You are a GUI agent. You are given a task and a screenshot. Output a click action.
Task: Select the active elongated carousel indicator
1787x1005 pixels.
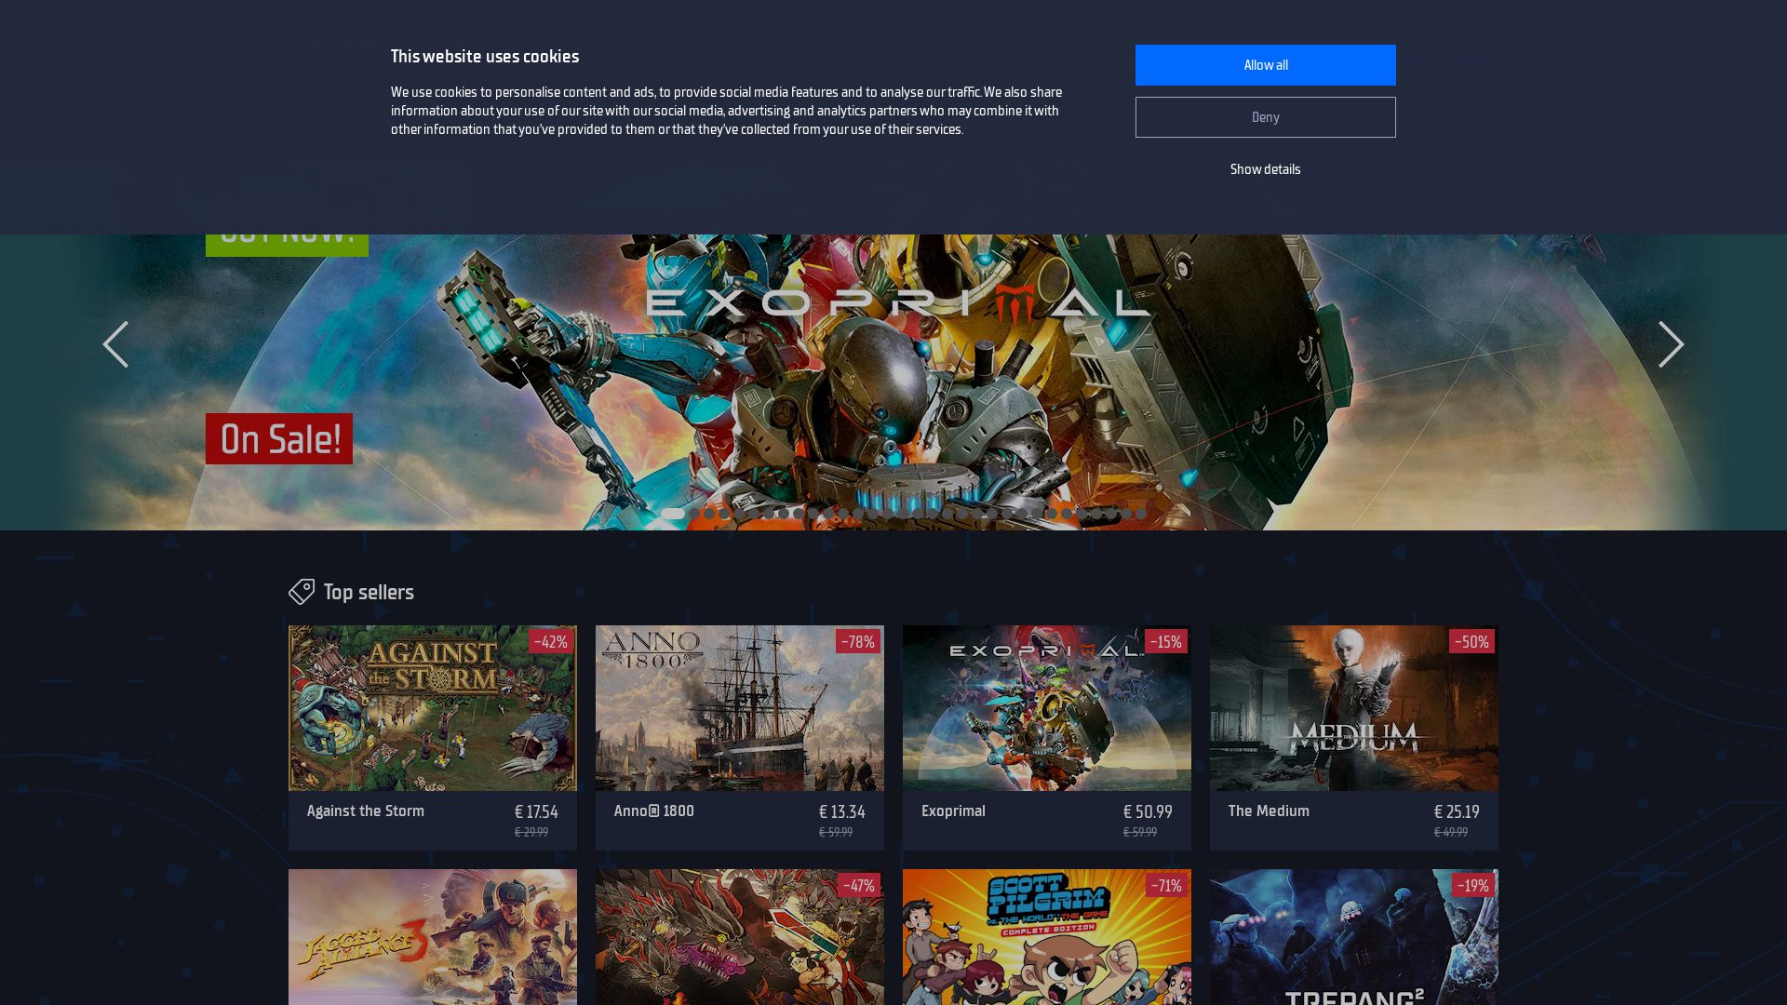coord(673,514)
